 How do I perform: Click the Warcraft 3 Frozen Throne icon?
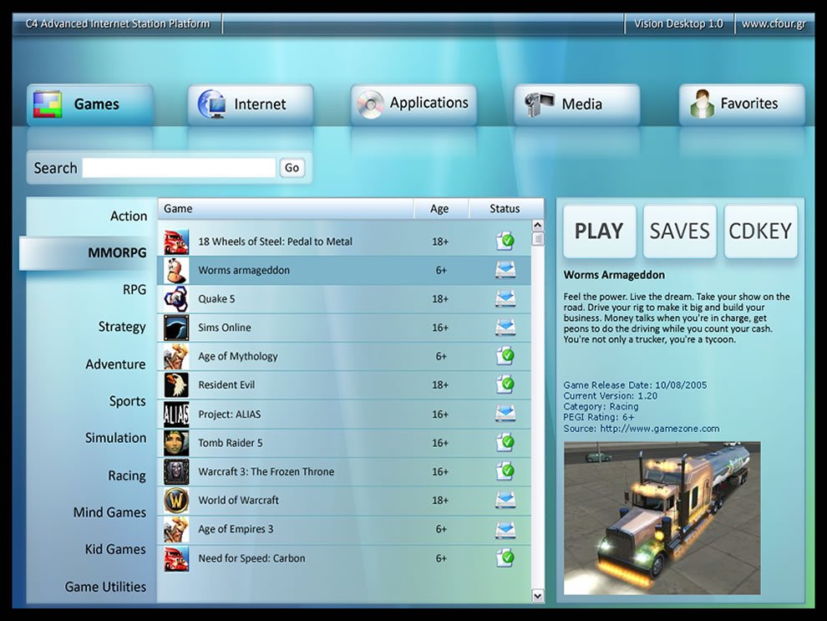(x=176, y=471)
